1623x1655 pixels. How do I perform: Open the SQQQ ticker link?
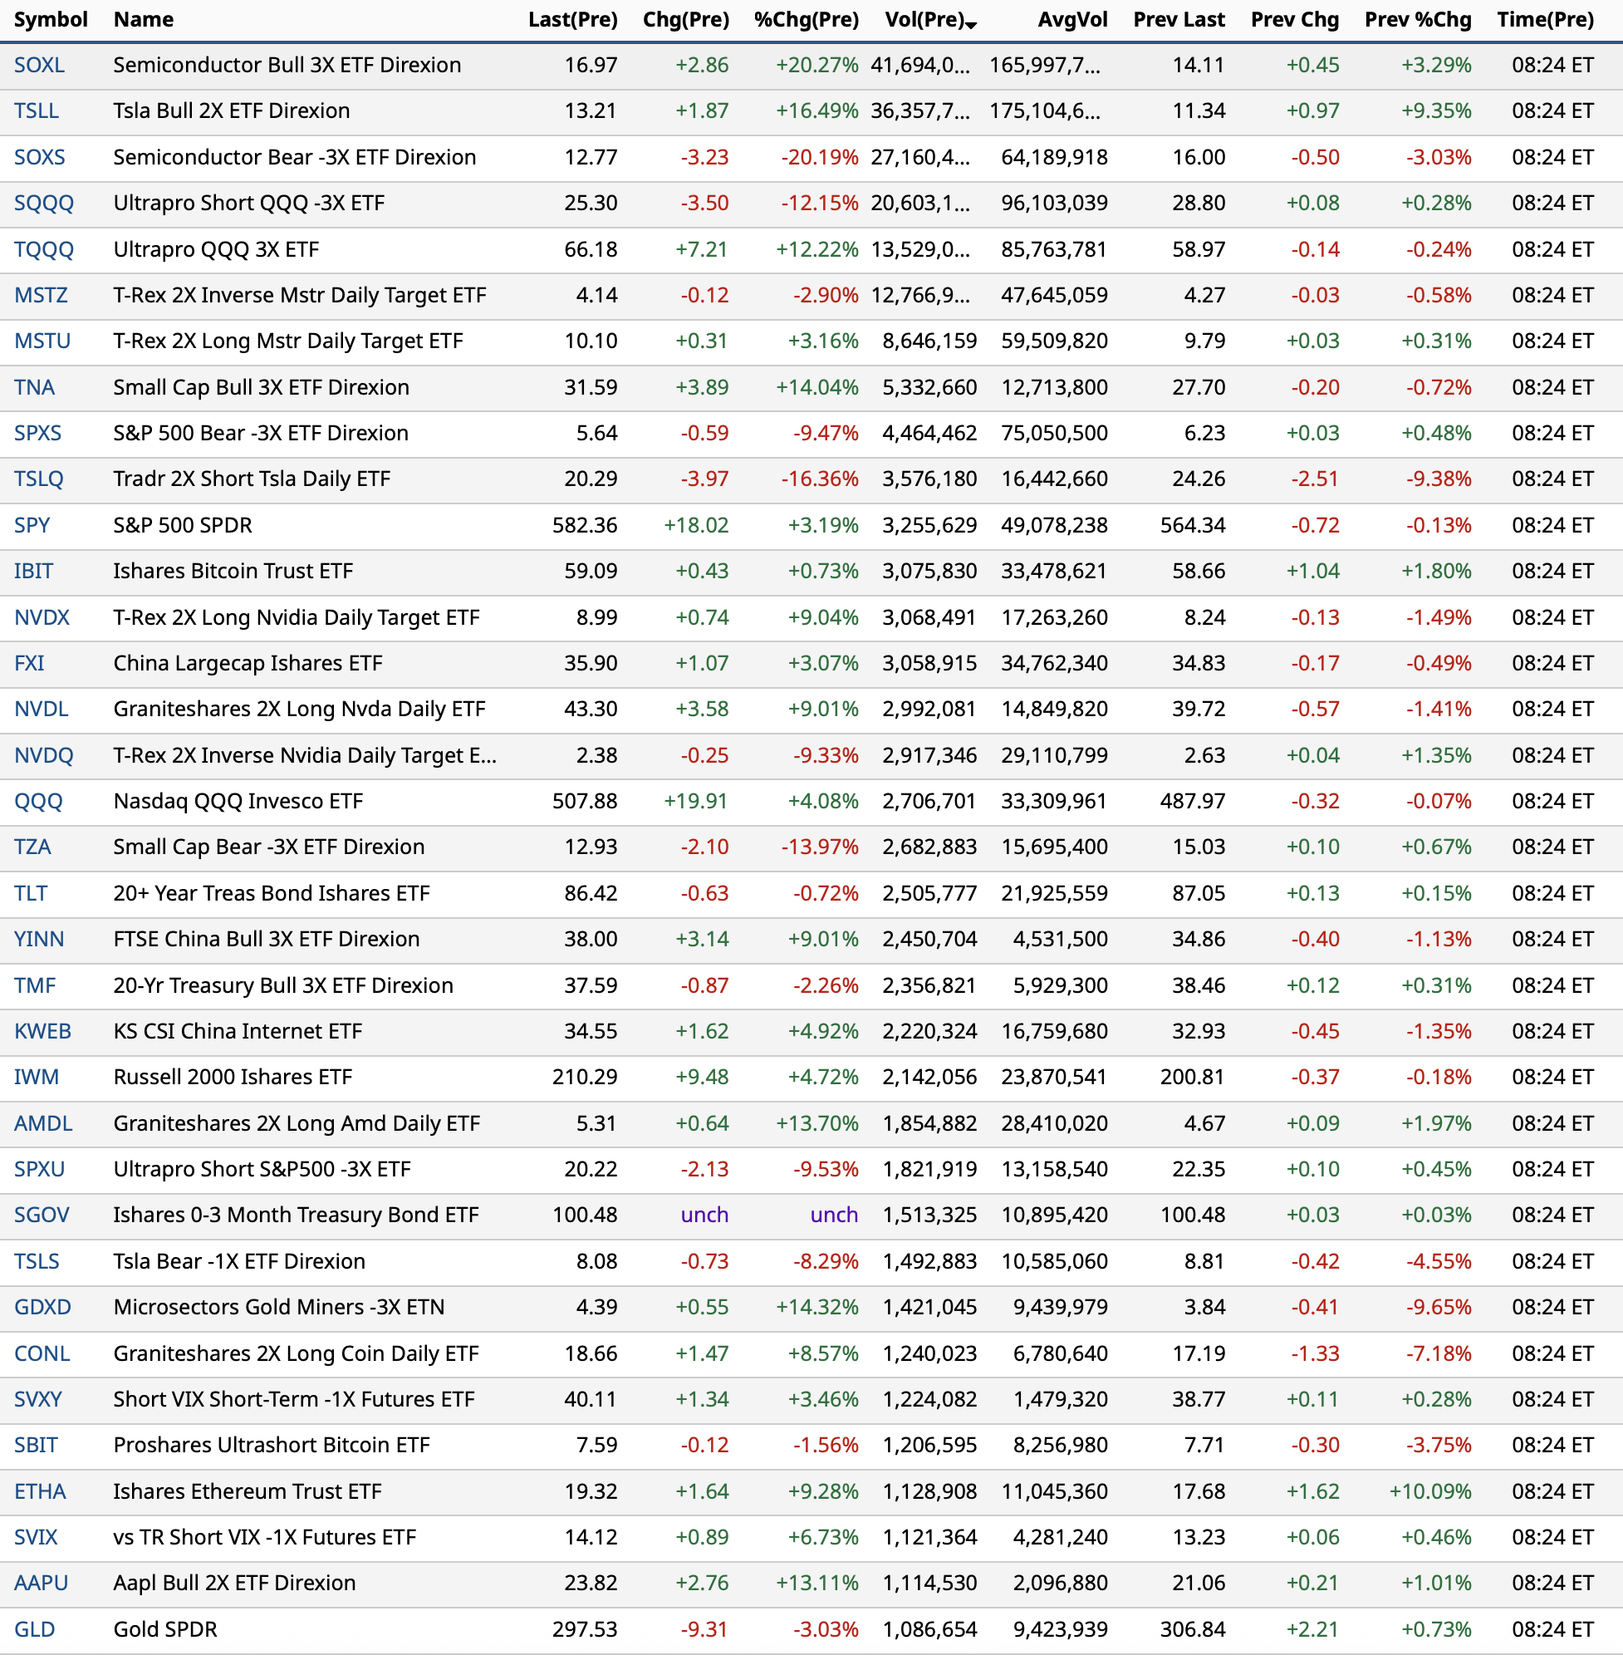pos(43,203)
